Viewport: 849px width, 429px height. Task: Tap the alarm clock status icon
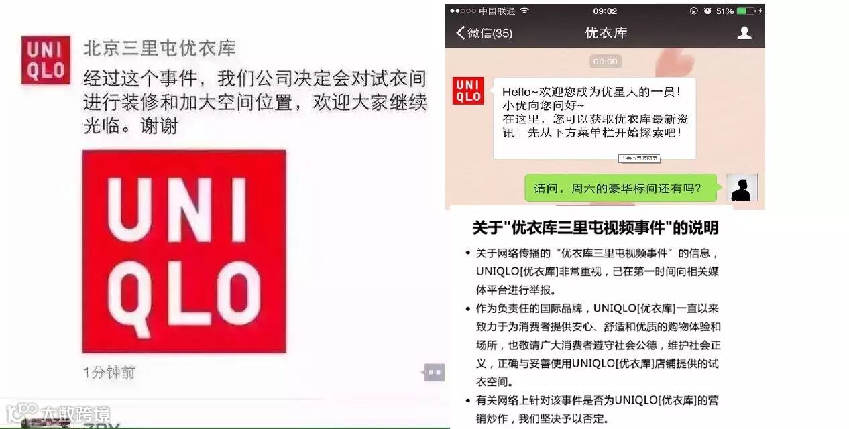(707, 11)
